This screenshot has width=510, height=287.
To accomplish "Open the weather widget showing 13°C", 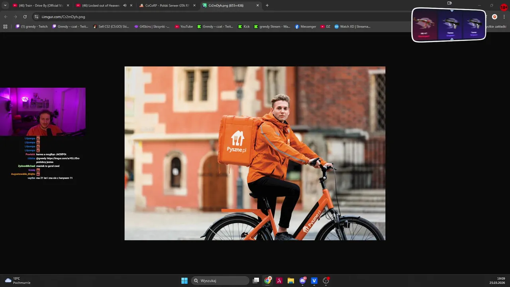I will tap(18, 281).
